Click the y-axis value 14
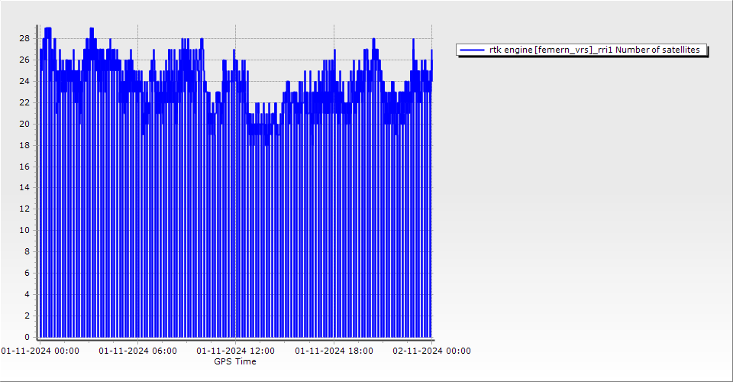733x382 pixels. (x=24, y=187)
